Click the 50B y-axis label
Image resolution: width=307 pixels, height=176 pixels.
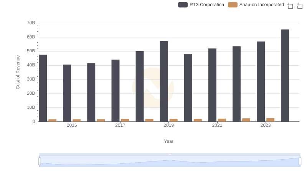tap(31, 51)
